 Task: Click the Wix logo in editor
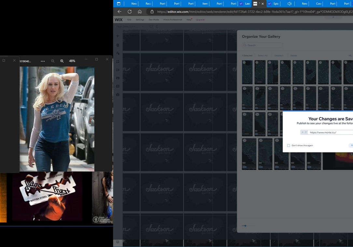119,19
